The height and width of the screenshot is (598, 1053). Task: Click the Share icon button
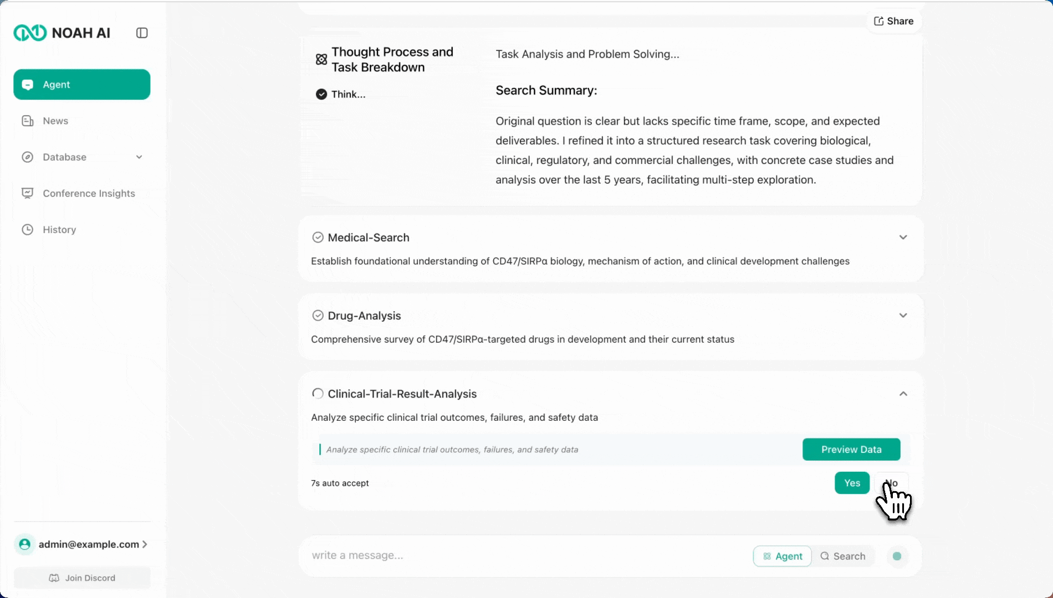pos(893,21)
